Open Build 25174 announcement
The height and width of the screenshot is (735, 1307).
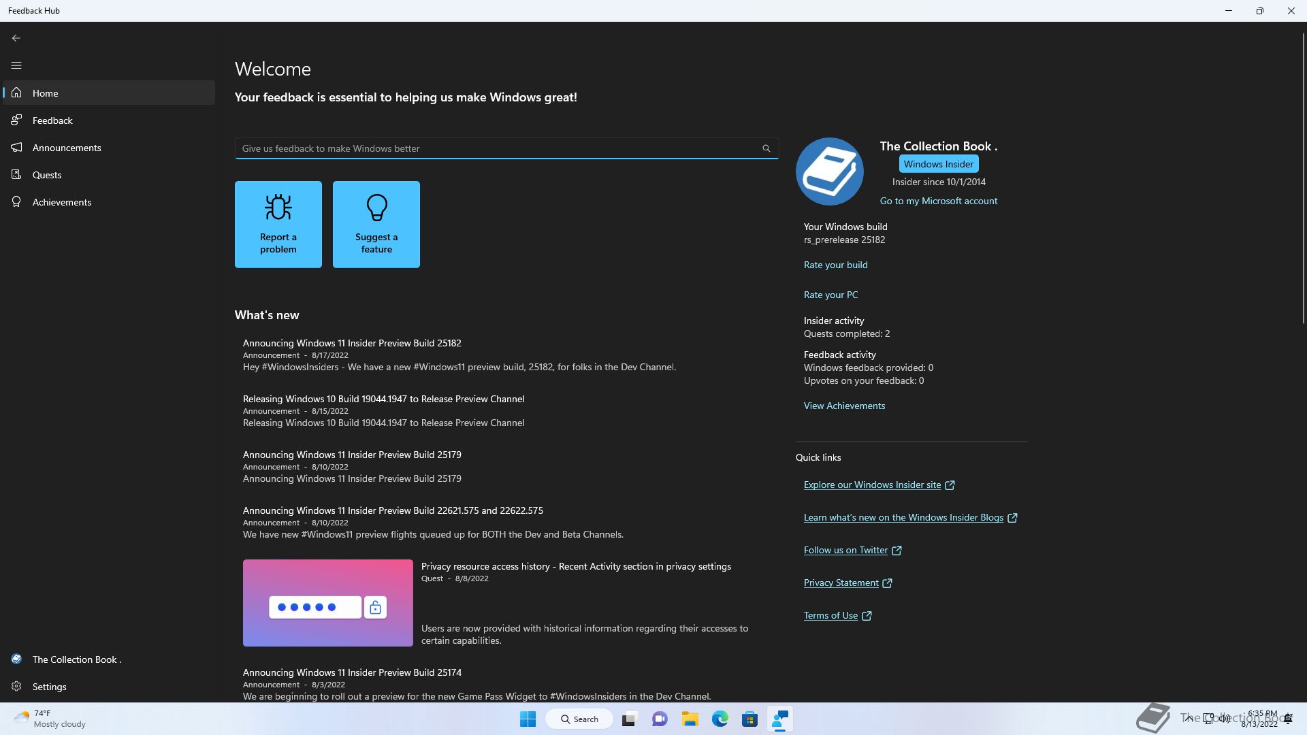[506, 683]
